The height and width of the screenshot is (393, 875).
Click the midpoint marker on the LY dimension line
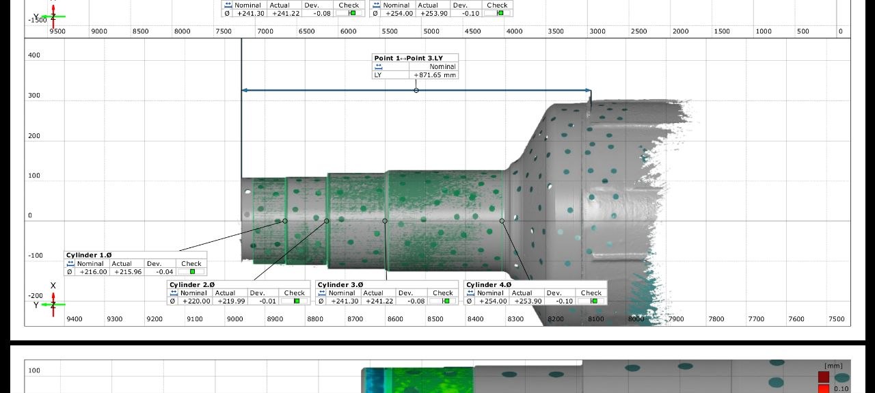[416, 90]
